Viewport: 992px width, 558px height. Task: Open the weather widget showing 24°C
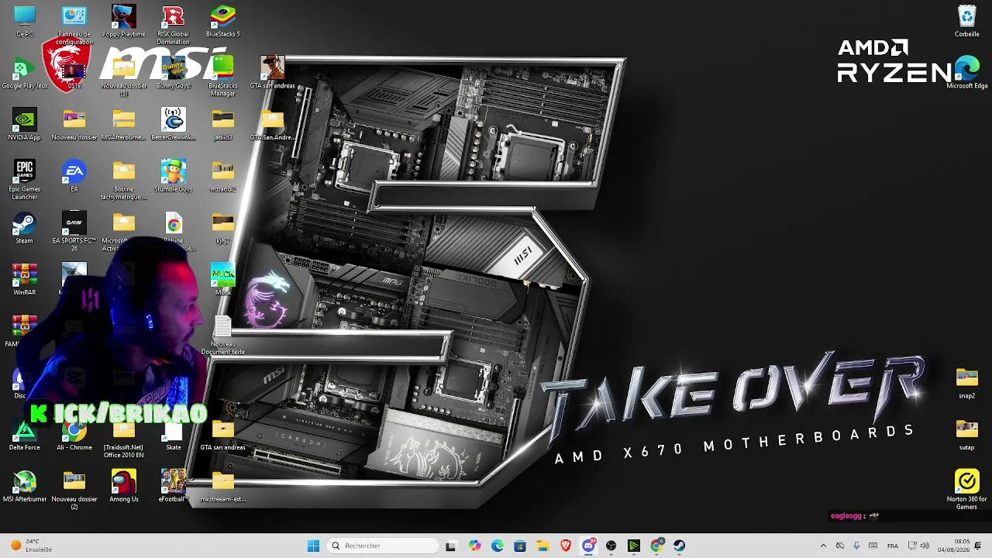pos(29,546)
